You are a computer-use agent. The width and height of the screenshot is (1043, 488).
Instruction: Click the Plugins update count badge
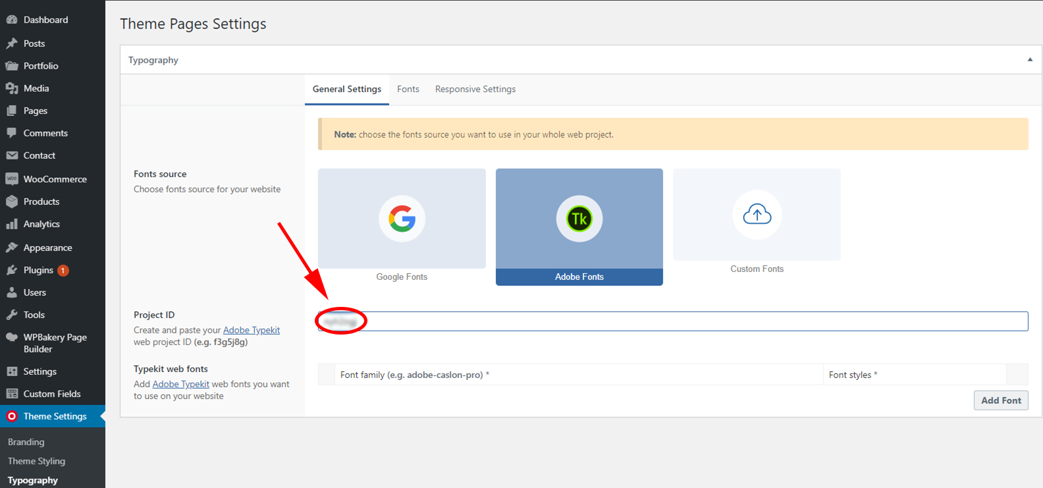(x=63, y=271)
